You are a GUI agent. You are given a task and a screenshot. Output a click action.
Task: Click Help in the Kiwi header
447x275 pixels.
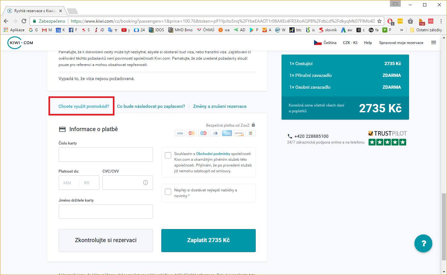[368, 42]
